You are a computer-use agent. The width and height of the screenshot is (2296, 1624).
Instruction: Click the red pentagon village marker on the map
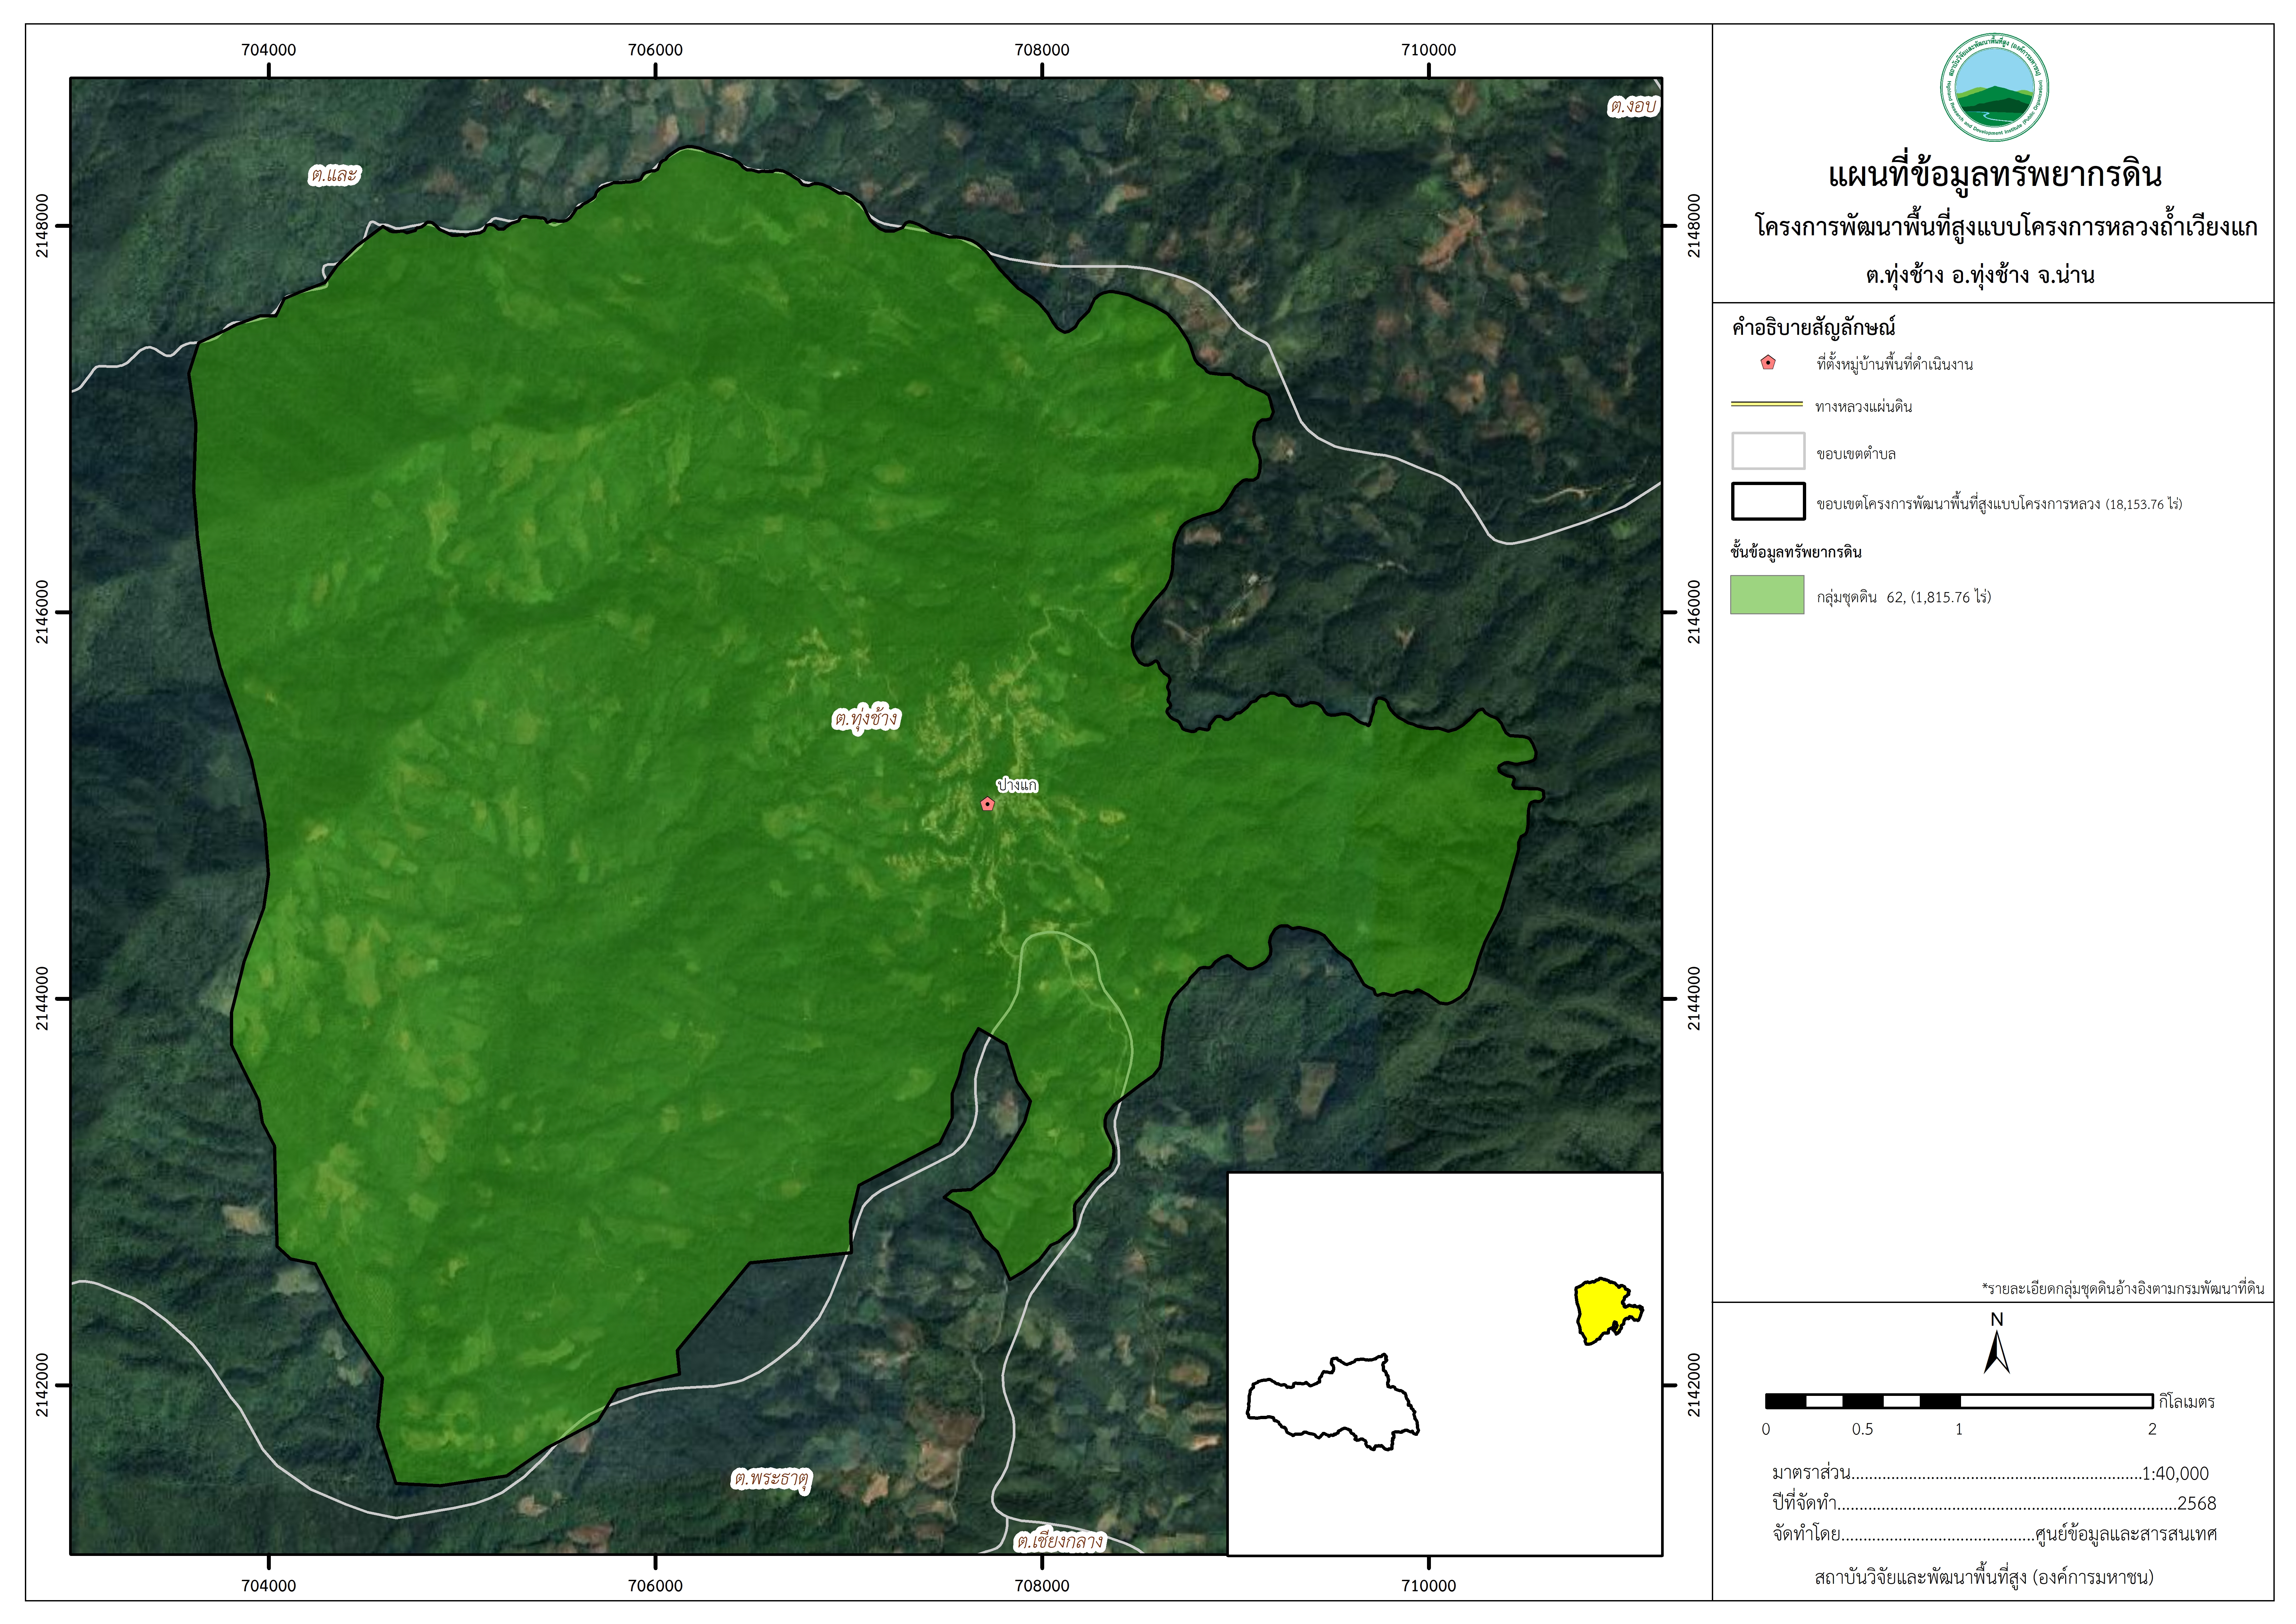tap(988, 804)
